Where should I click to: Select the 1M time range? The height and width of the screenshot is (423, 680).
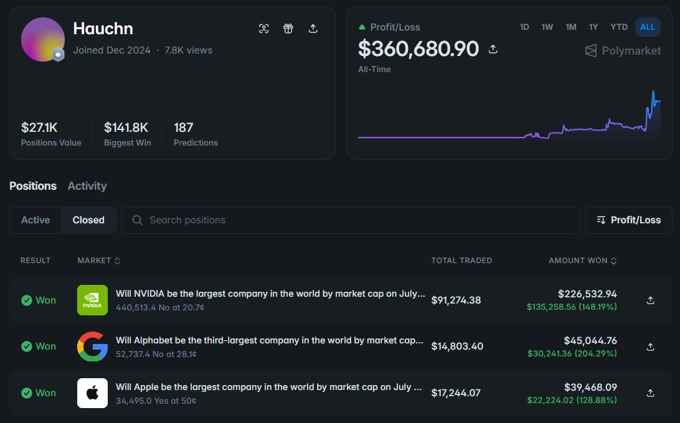point(570,27)
